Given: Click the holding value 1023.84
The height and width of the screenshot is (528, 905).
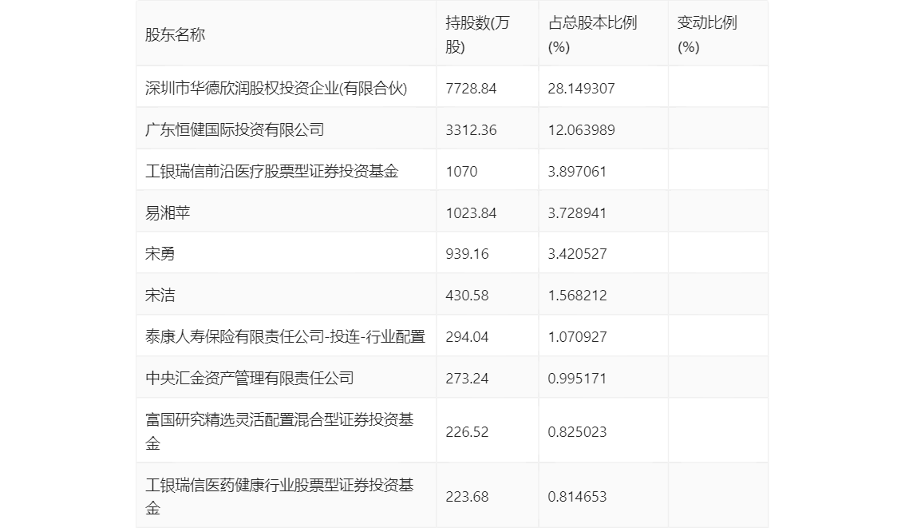Looking at the screenshot, I should tap(471, 213).
